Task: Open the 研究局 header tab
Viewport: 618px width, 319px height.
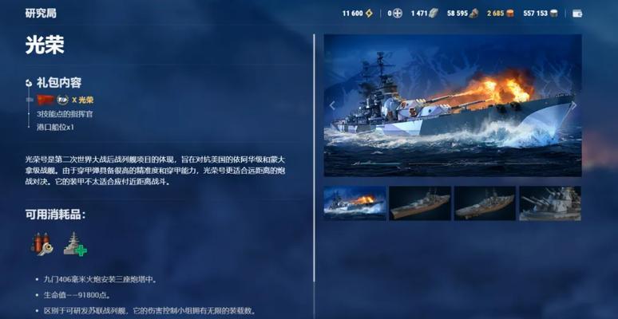Action: pyautogui.click(x=41, y=13)
